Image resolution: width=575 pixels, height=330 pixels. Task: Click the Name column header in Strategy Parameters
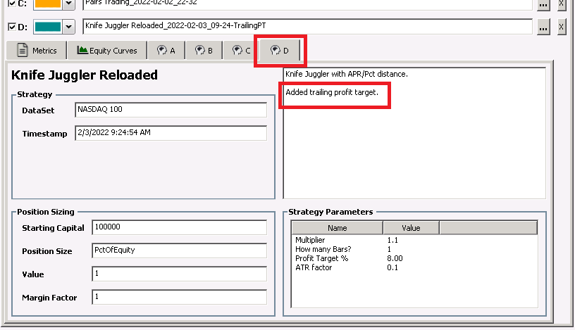click(x=337, y=228)
